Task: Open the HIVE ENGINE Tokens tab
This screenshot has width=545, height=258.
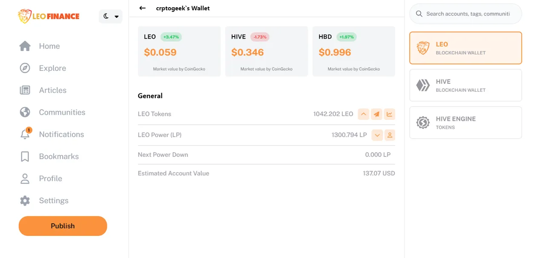Action: [466, 122]
